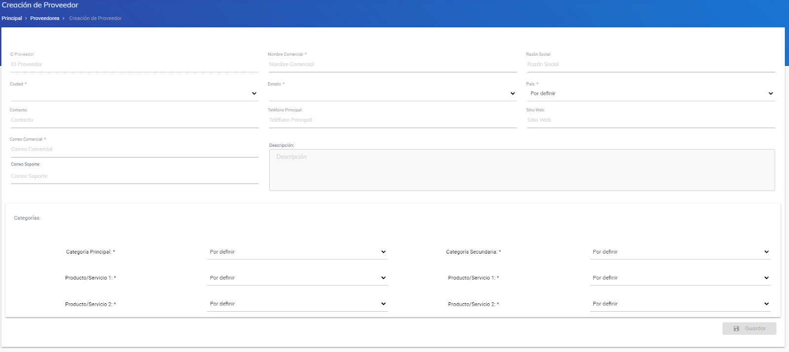
Task: Click into the Sitio Web field
Action: [650, 120]
